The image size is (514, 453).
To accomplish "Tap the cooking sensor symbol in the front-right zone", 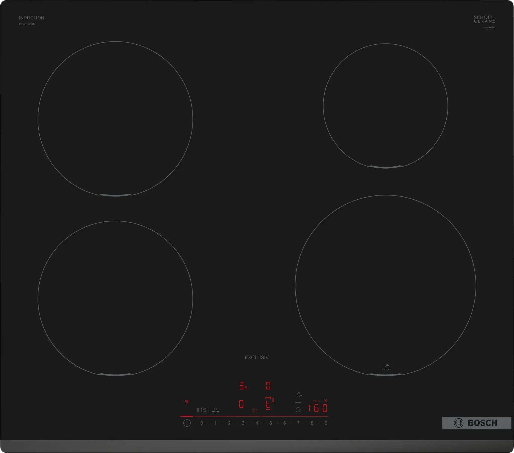I will point(386,367).
